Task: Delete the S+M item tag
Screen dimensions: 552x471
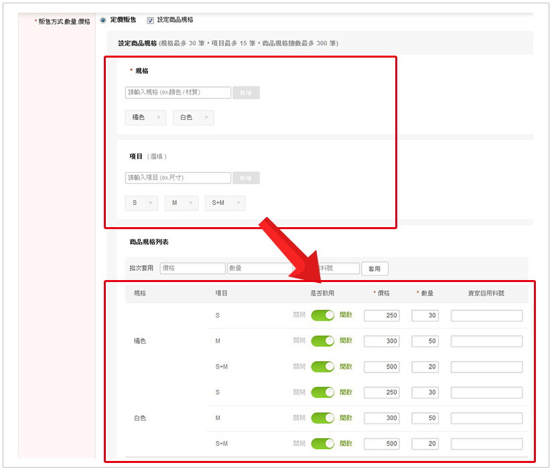Action: click(x=238, y=203)
